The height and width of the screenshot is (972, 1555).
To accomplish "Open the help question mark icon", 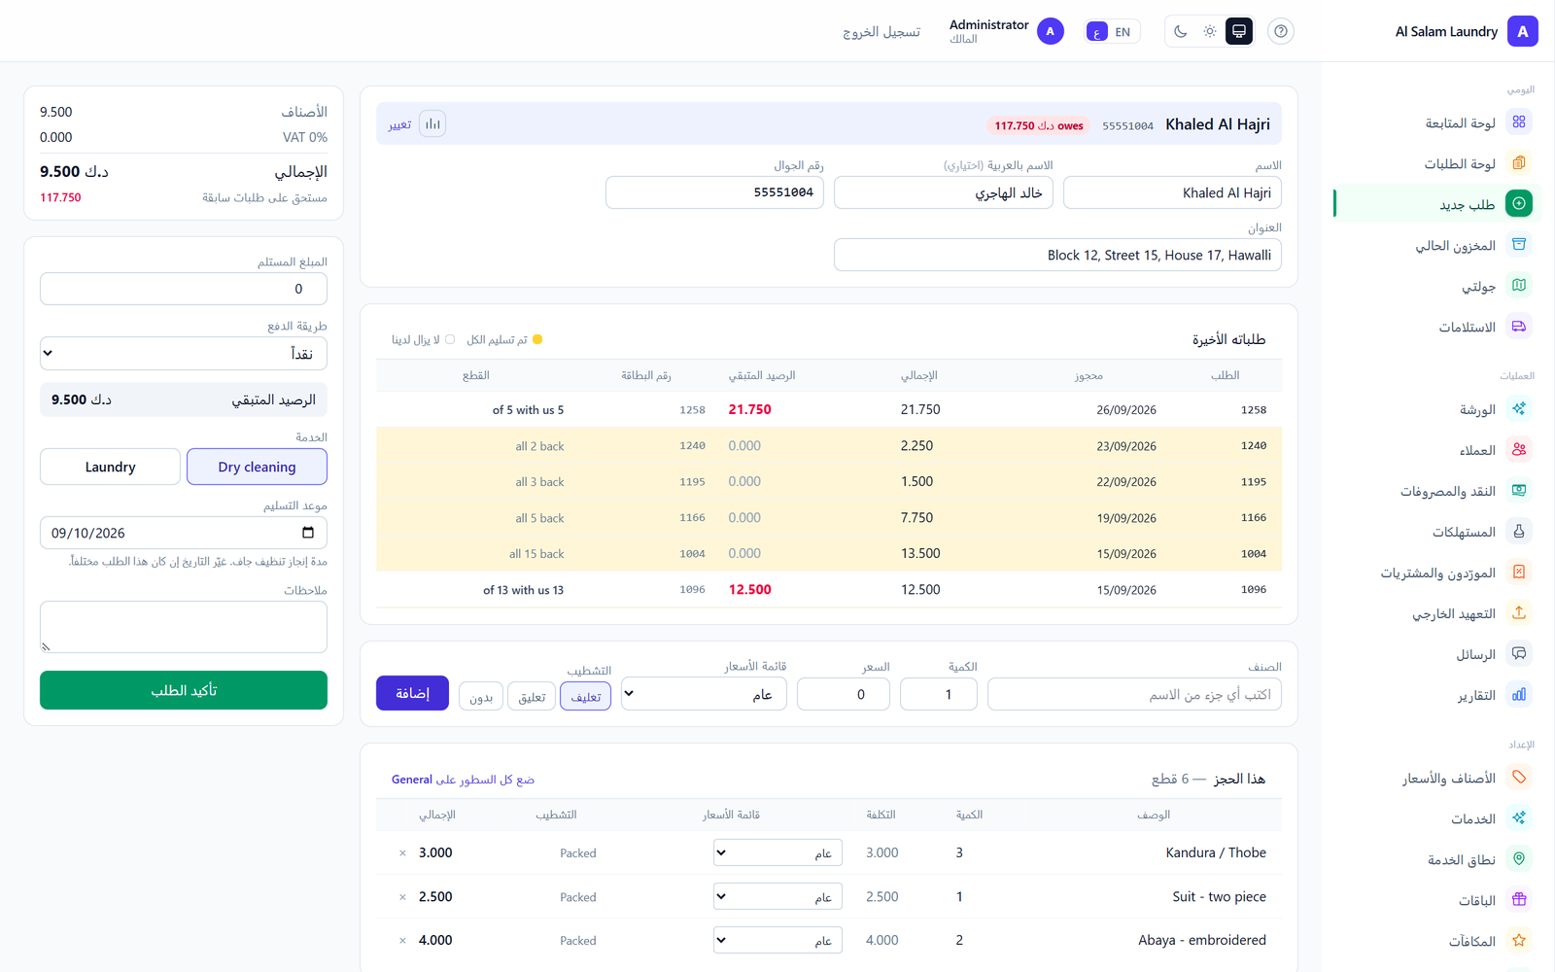I will [1281, 31].
